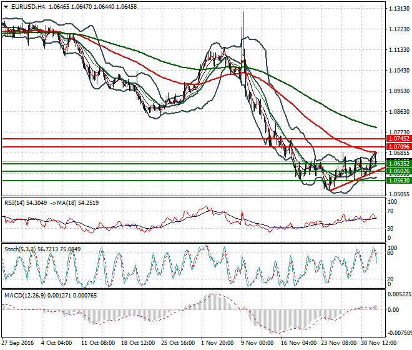Click the 1.06855 price scale value
The height and width of the screenshot is (350, 412).
[399, 153]
